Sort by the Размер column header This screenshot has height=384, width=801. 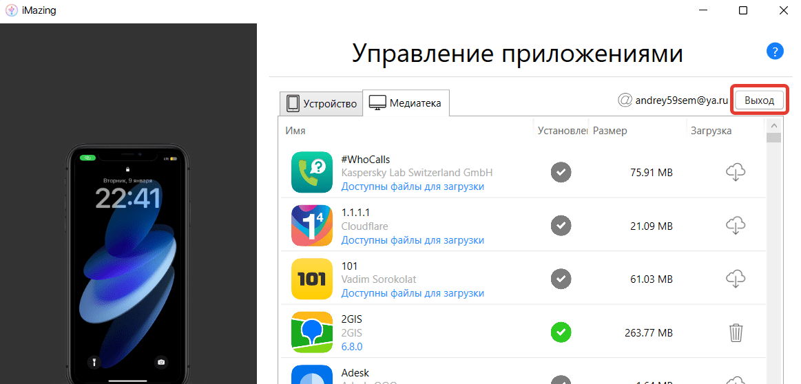610,131
